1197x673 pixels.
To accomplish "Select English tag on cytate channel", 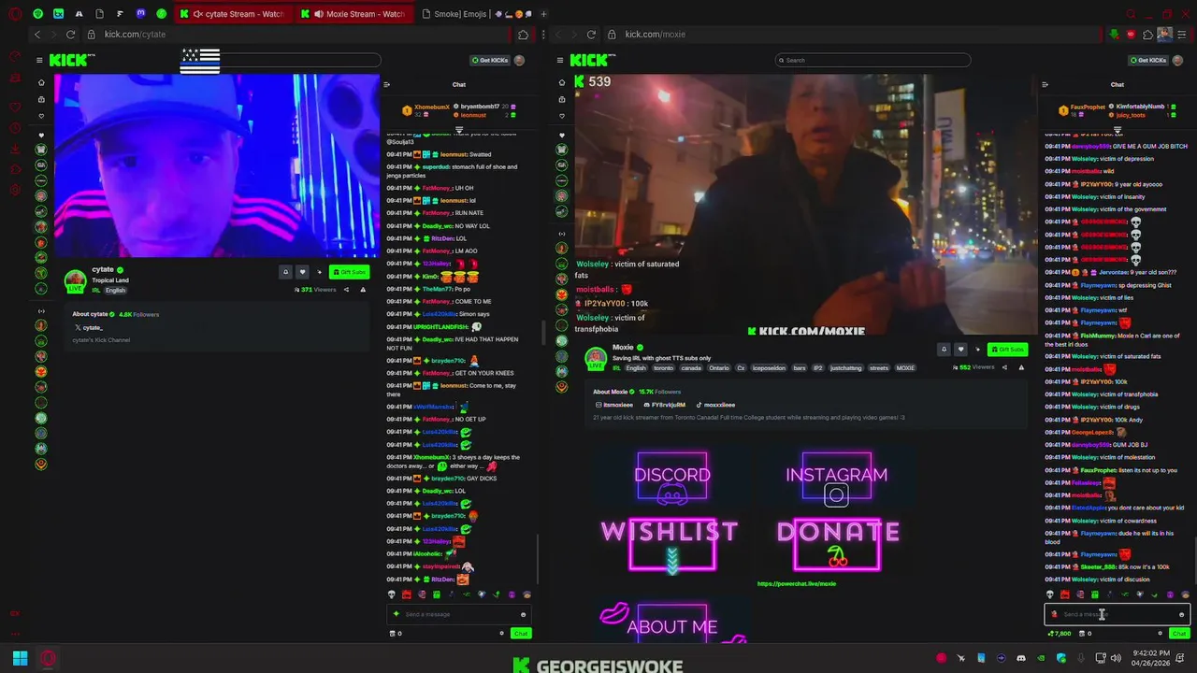I will (x=115, y=291).
